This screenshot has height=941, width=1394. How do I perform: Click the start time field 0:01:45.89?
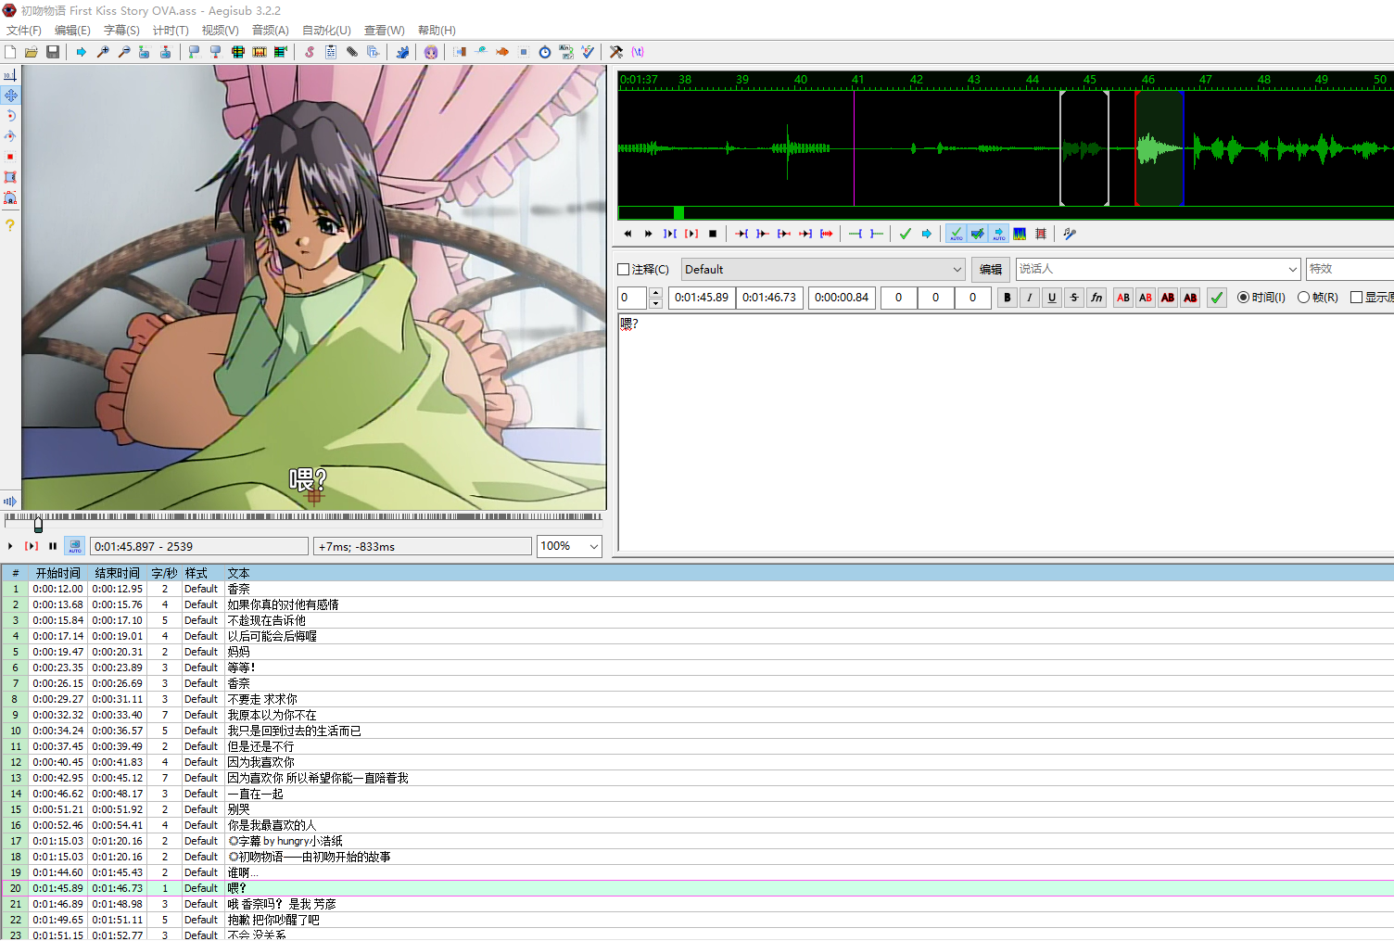click(x=702, y=298)
